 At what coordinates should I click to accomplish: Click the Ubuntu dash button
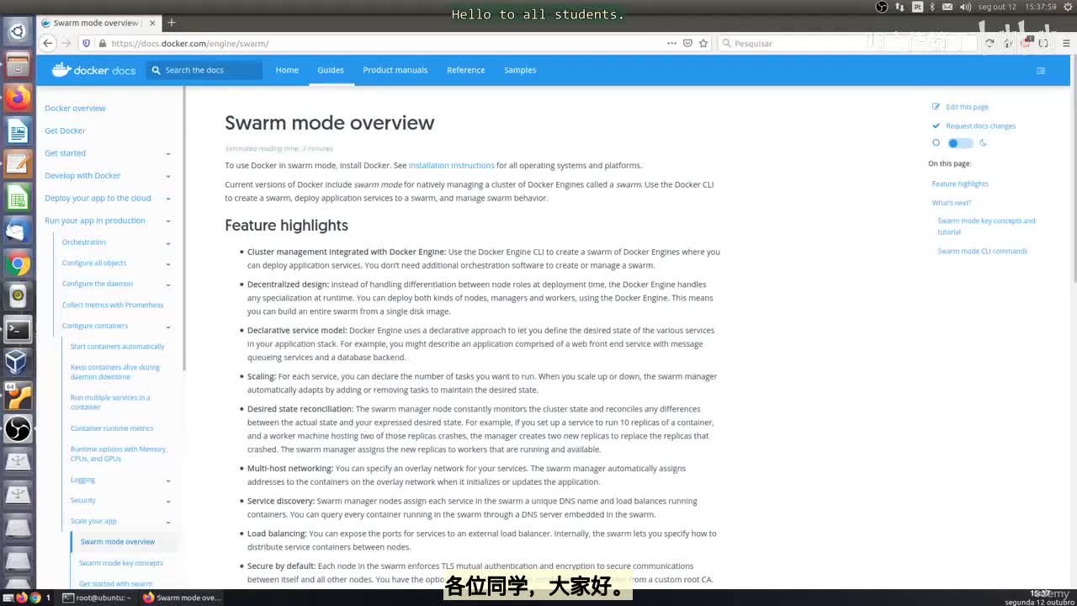[x=18, y=31]
